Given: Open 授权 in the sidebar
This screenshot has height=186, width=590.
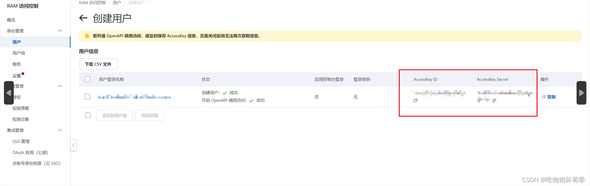Looking at the screenshot, I should (17, 97).
